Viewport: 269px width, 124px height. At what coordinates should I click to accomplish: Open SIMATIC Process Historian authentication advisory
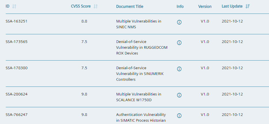pyautogui.click(x=141, y=117)
